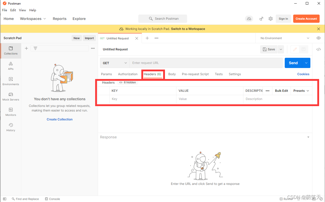325x202 pixels.
Task: Open Reports page
Action: point(60,19)
